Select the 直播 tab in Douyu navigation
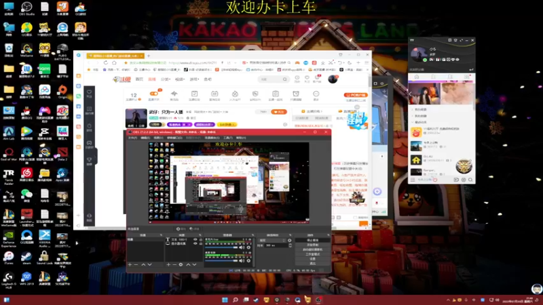The width and height of the screenshot is (543, 305). coord(152,79)
